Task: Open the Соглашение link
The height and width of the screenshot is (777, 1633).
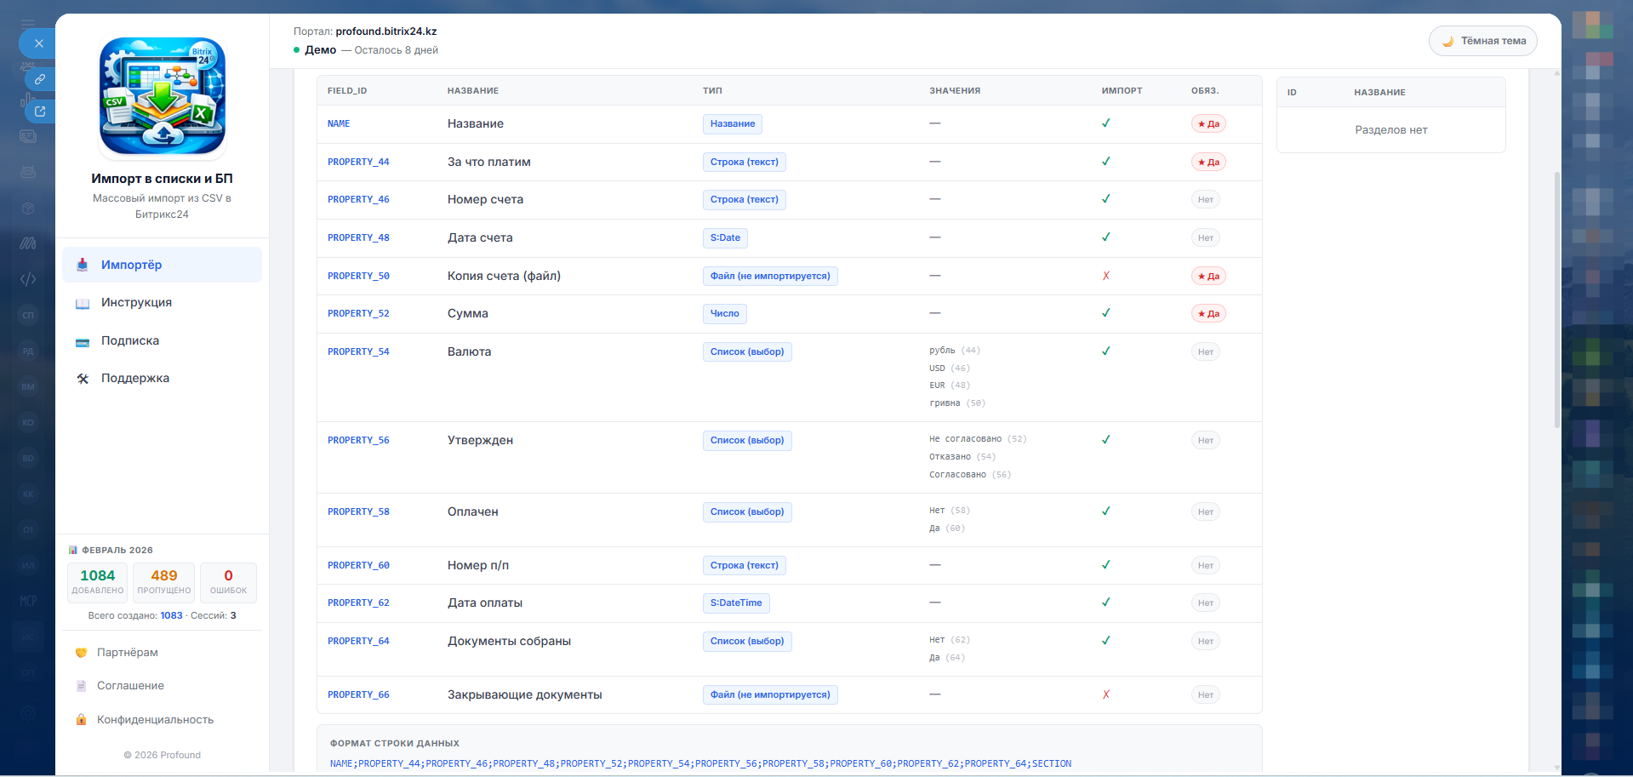Action: click(x=130, y=686)
